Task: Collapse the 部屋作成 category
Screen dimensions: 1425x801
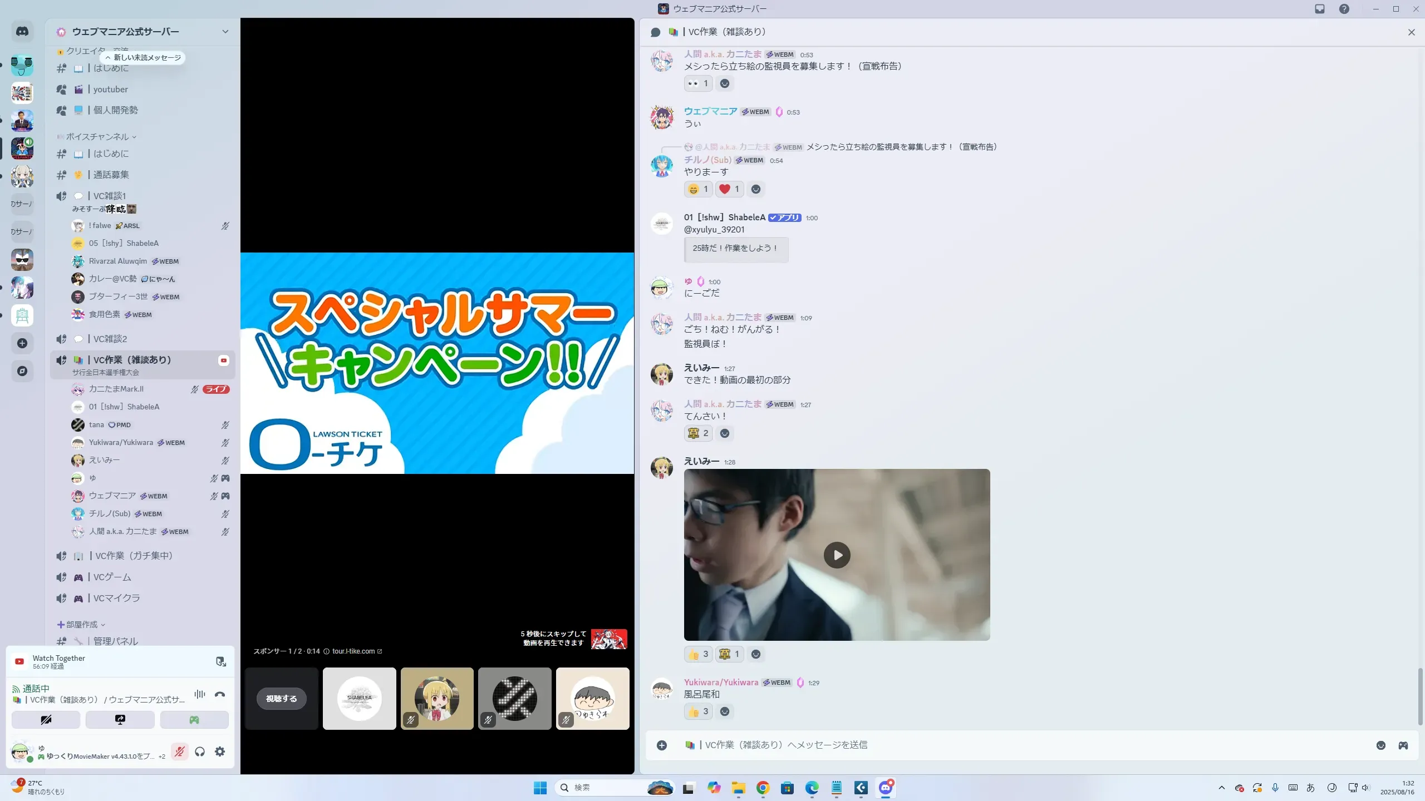Action: (x=82, y=625)
